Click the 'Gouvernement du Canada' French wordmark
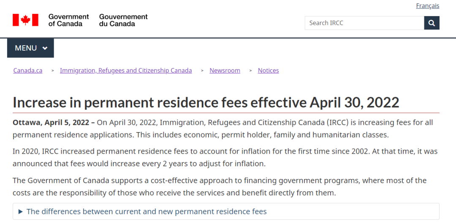This screenshot has height=222, width=456. tap(123, 20)
